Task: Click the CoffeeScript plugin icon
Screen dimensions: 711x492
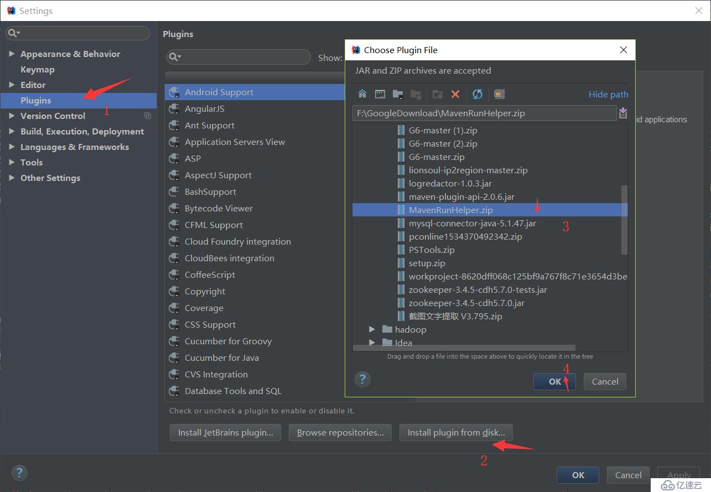Action: tap(174, 275)
